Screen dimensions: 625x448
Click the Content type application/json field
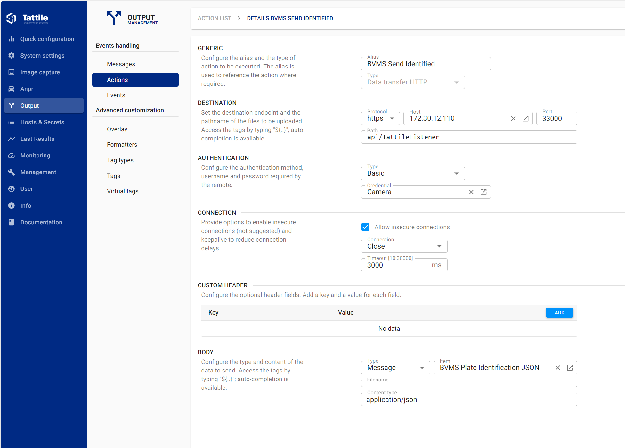tap(469, 399)
